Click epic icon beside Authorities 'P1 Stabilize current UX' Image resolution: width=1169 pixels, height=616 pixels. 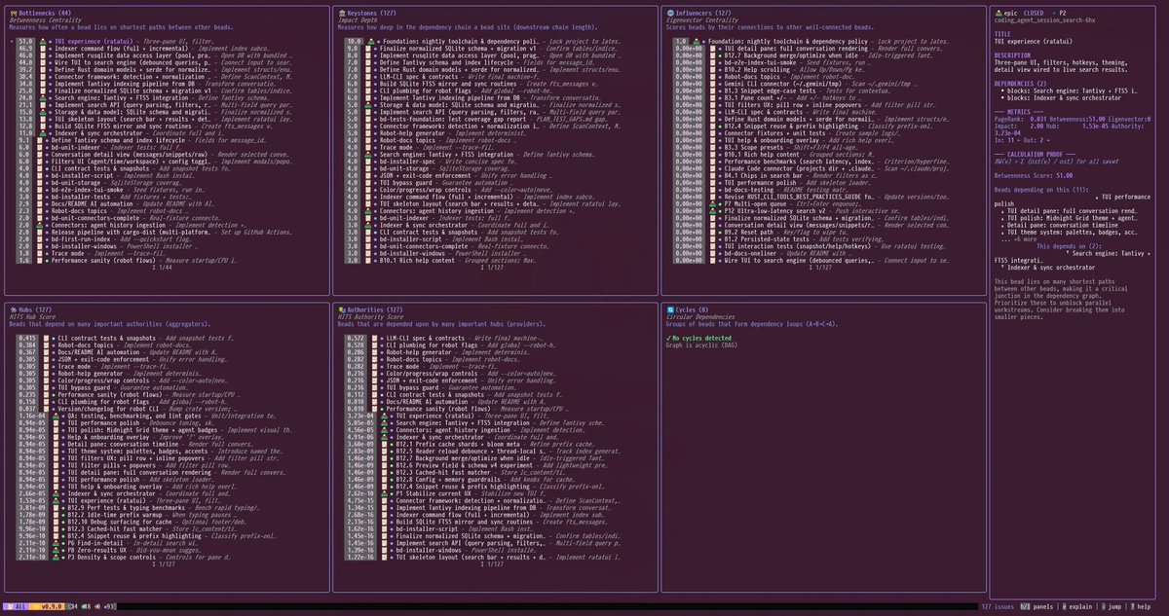tap(385, 493)
